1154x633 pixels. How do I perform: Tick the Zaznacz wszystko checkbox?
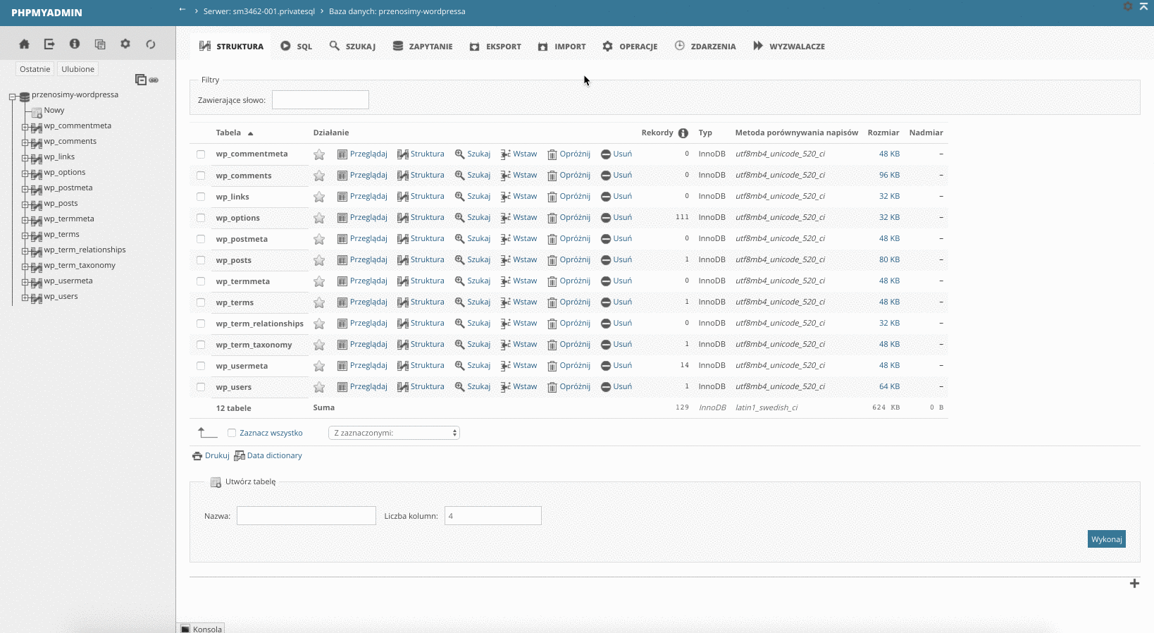(x=232, y=433)
